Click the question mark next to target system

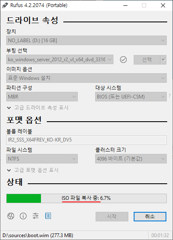[170, 96]
